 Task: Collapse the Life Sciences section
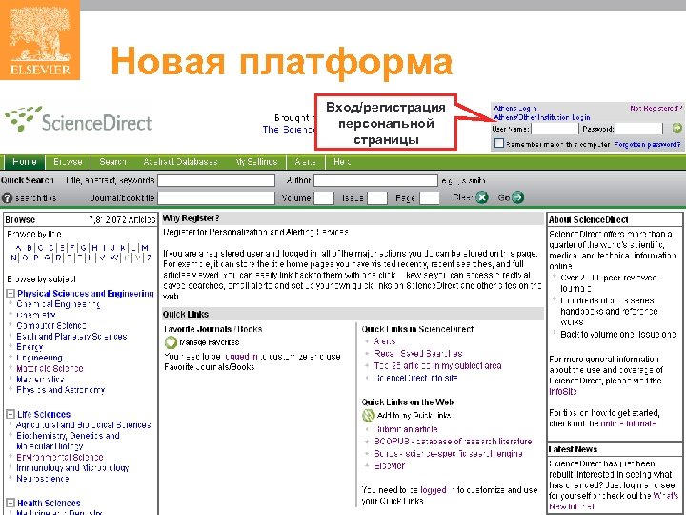[10, 414]
